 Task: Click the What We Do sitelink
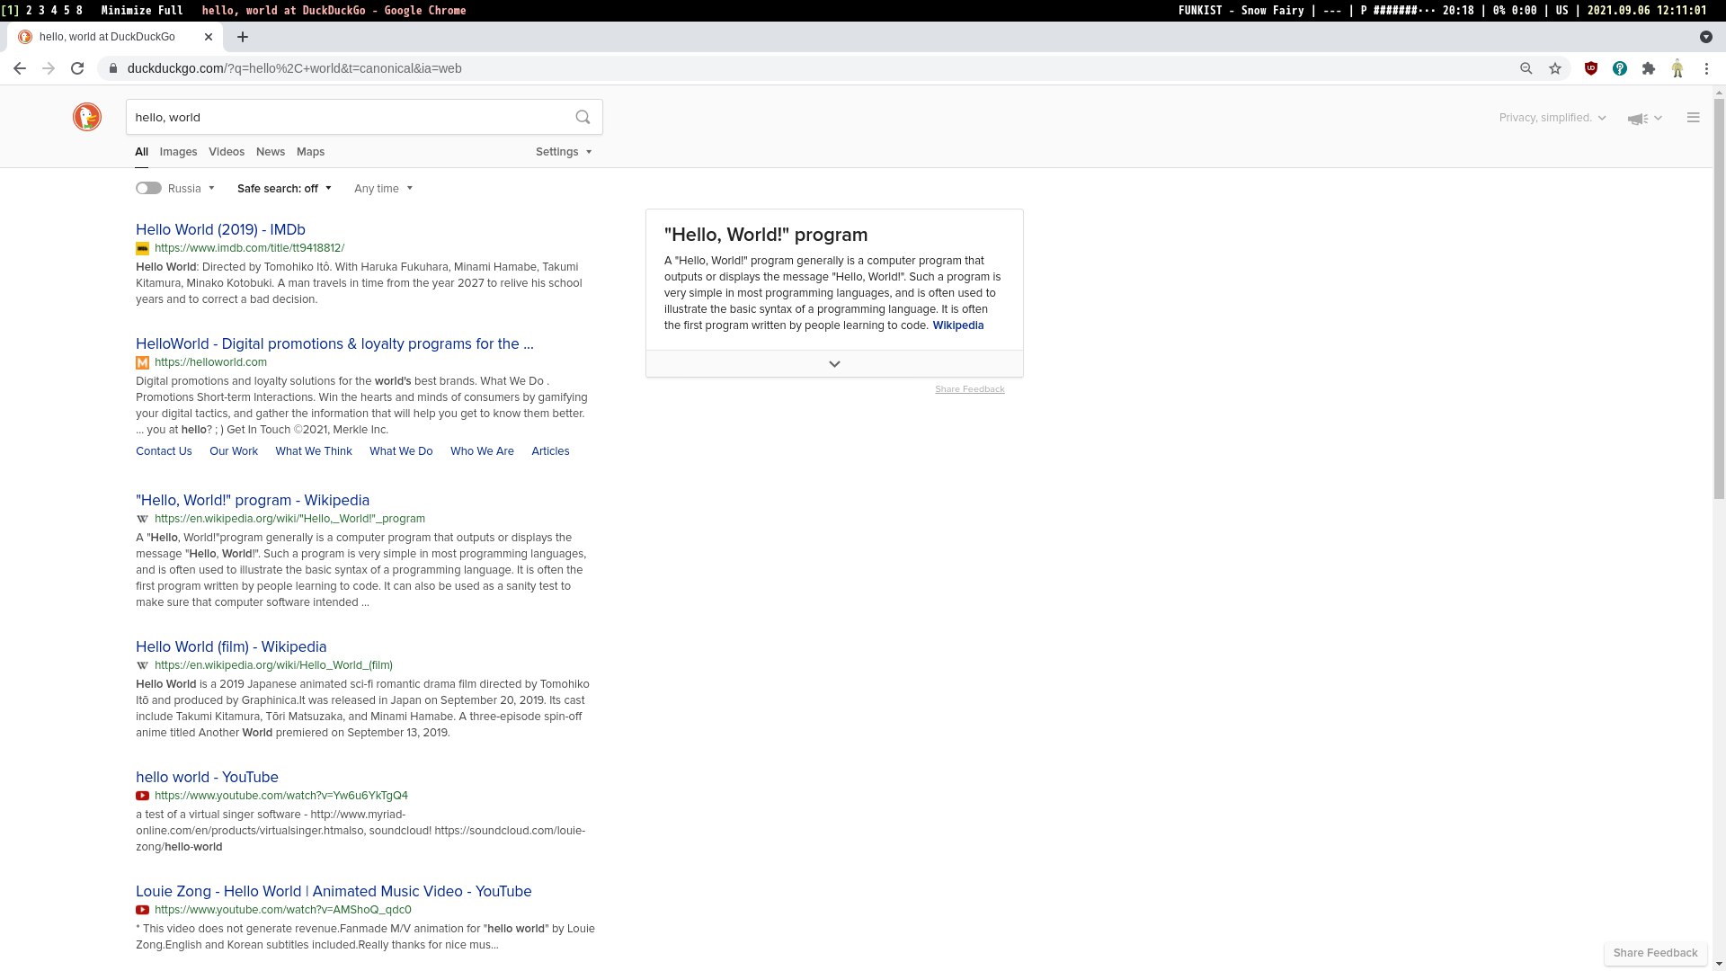pos(401,451)
